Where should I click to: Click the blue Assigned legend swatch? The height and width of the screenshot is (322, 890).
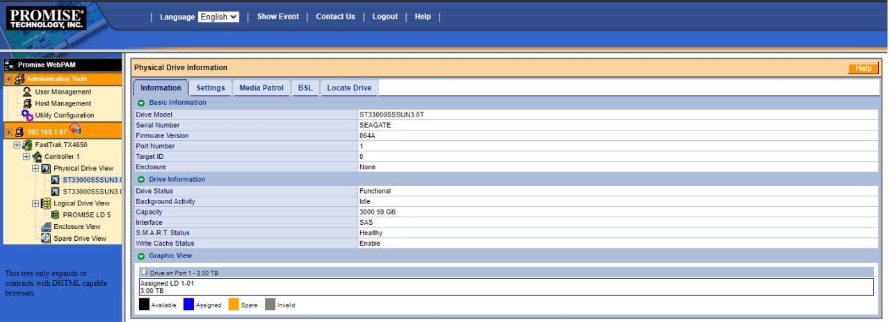189,304
